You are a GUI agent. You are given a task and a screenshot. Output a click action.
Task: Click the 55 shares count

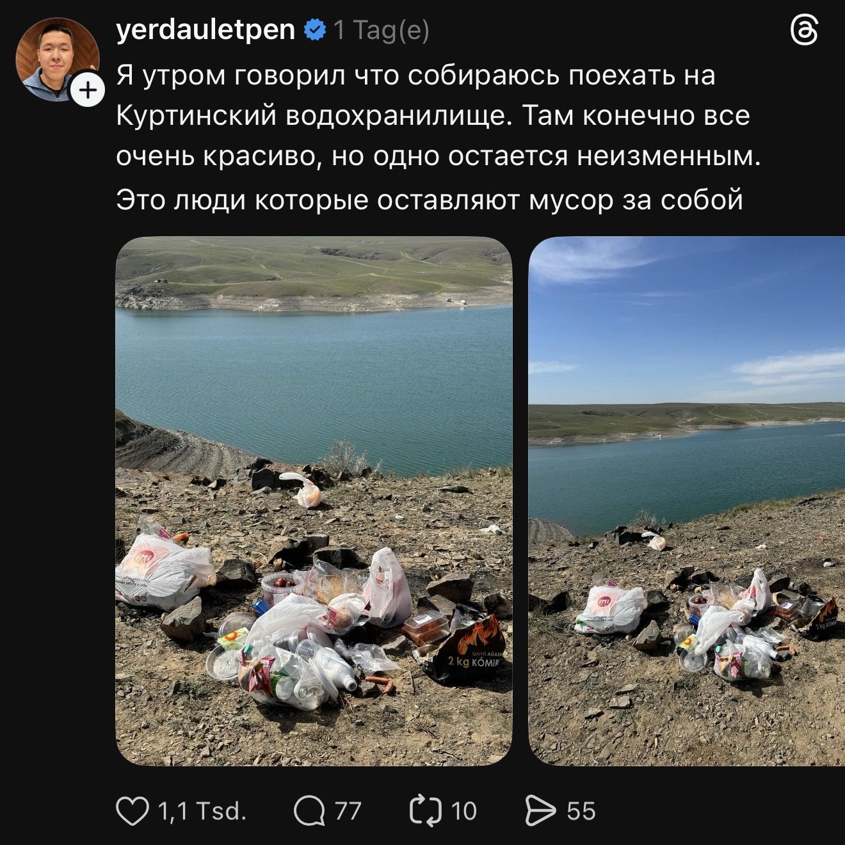tap(581, 811)
